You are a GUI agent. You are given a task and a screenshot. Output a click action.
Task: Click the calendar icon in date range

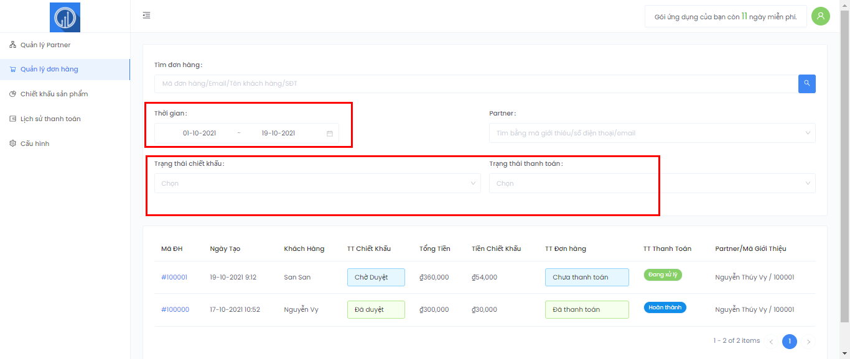330,134
